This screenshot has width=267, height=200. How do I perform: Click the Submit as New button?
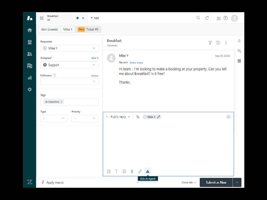216,183
